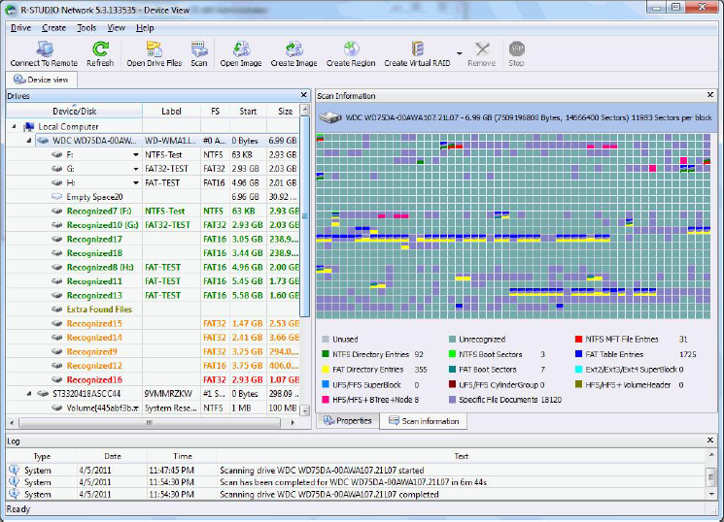
Task: Click the Create Image toolbar icon
Action: tap(293, 49)
